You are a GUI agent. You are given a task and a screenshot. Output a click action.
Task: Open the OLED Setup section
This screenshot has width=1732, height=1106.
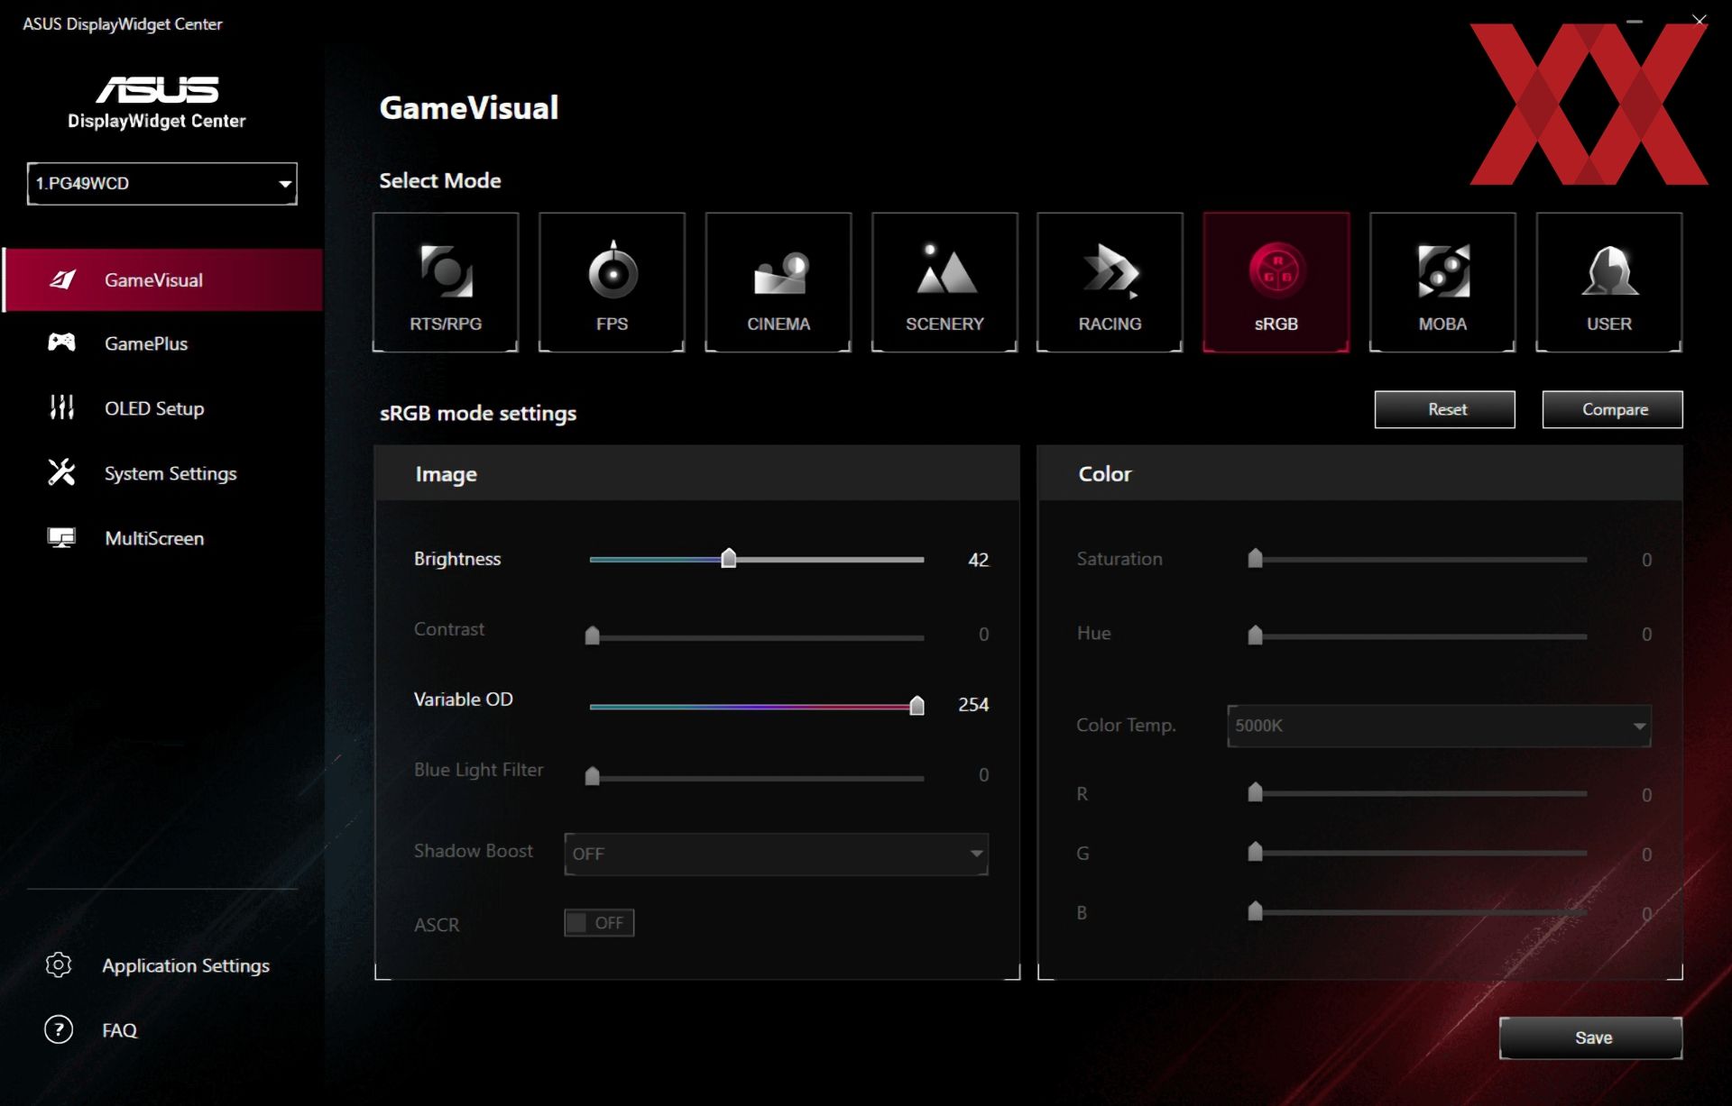pos(154,408)
